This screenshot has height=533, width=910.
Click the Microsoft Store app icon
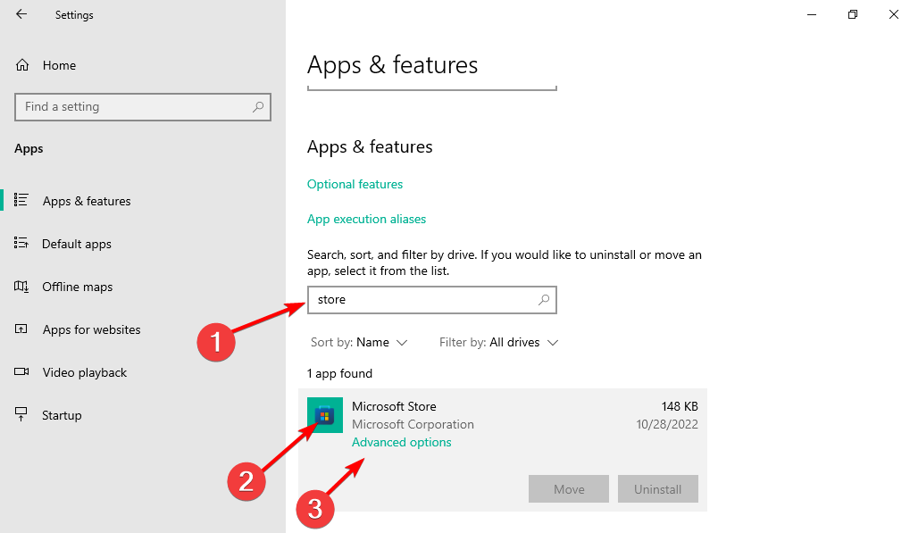(325, 414)
